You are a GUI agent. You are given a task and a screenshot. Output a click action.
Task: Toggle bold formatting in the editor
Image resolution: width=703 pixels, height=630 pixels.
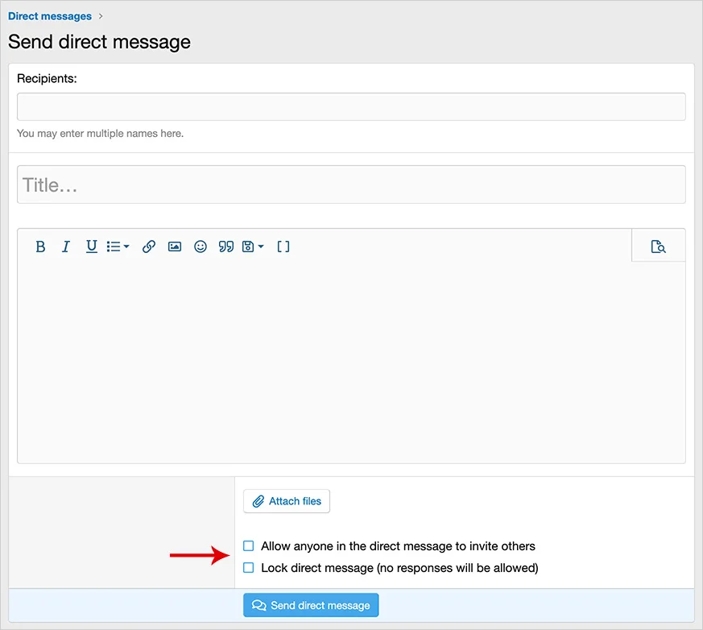click(x=40, y=247)
